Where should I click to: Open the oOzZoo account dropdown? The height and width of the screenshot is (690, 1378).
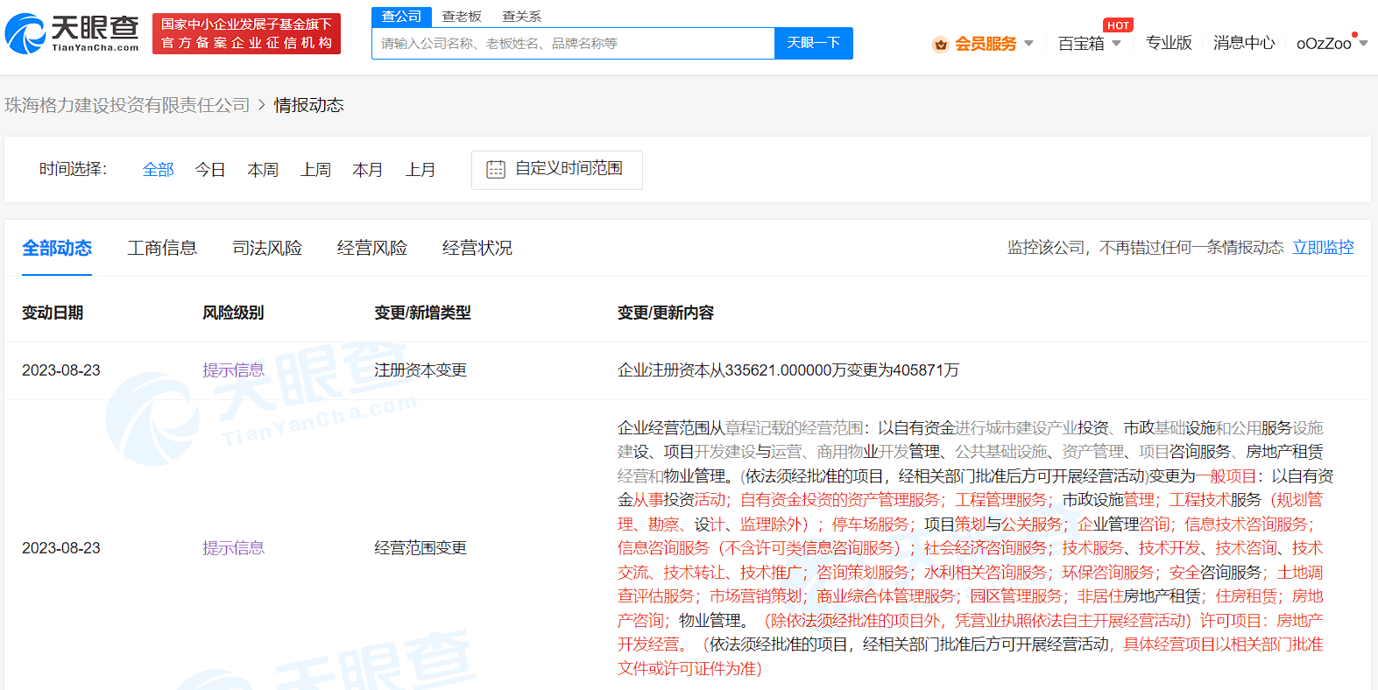click(1331, 43)
